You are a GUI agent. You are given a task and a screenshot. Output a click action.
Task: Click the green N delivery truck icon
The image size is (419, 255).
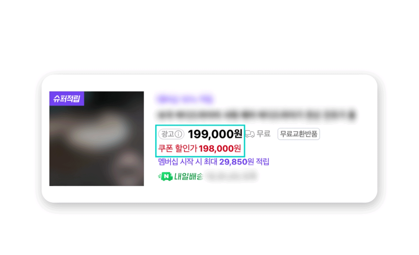165,177
